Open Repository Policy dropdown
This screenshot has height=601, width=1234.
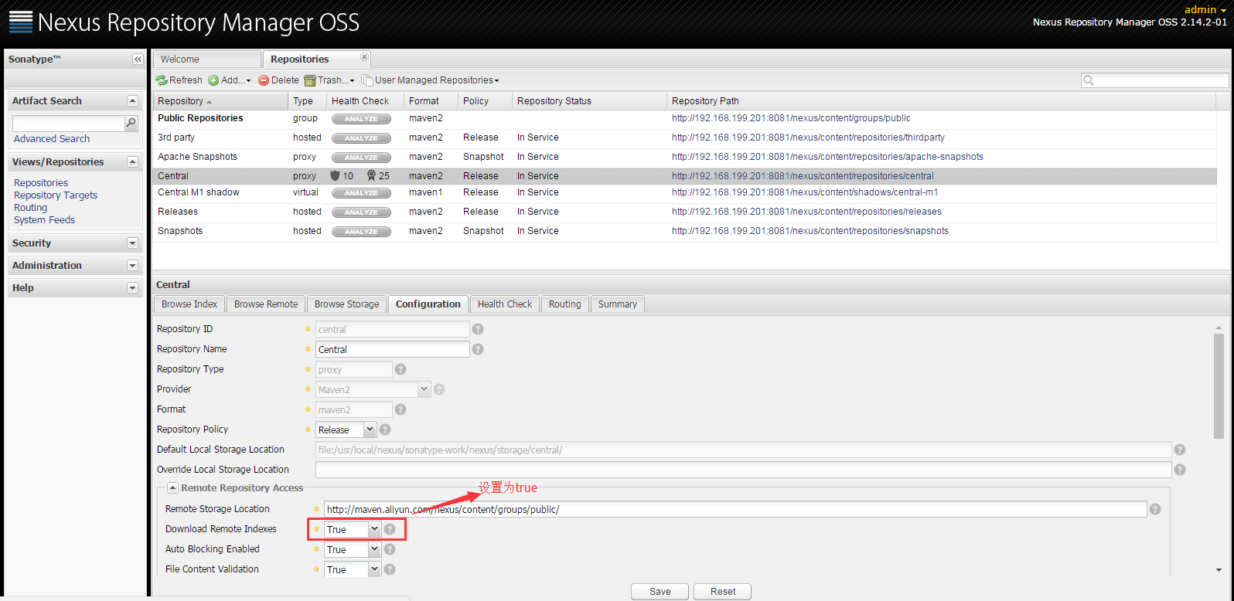pyautogui.click(x=370, y=430)
